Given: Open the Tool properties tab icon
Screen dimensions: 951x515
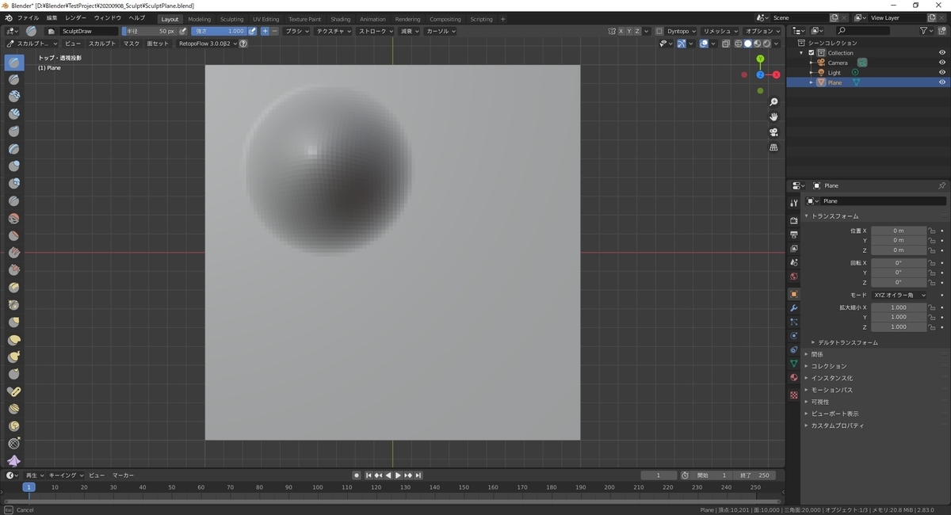Looking at the screenshot, I should [793, 204].
